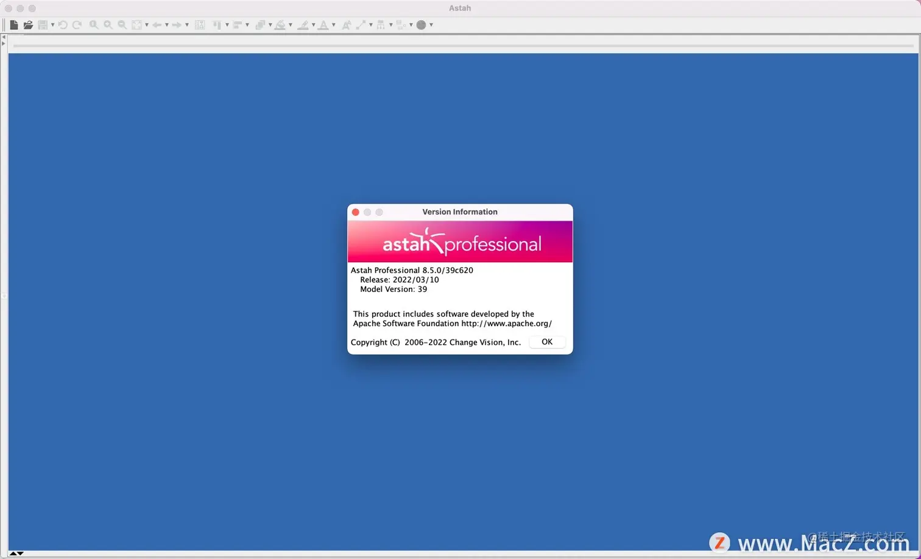Click the Model Version: 39 text
This screenshot has height=559, width=921.
393,290
